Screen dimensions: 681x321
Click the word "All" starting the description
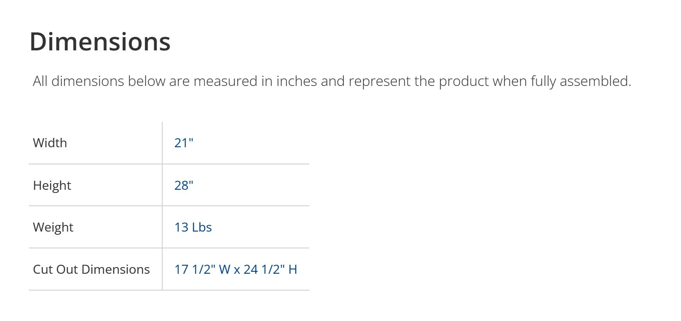point(40,81)
